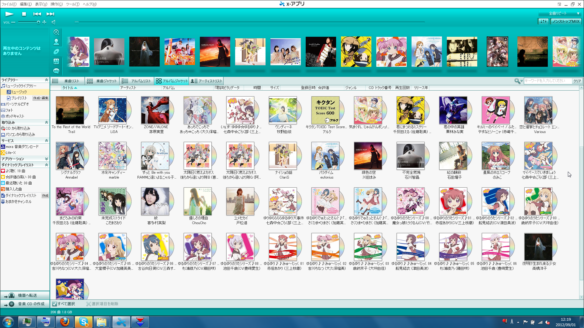Select プレイリスト in library tree

[x=19, y=98]
